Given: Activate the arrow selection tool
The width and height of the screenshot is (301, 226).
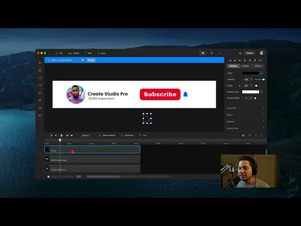Looking at the screenshot, I should click(x=203, y=53).
